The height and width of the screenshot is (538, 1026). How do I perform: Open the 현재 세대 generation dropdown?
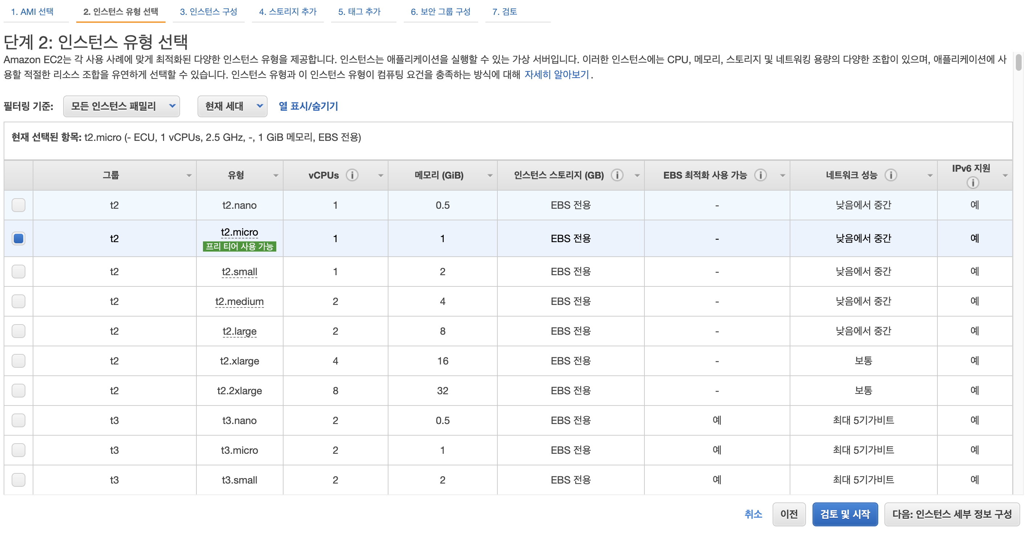pyautogui.click(x=232, y=106)
